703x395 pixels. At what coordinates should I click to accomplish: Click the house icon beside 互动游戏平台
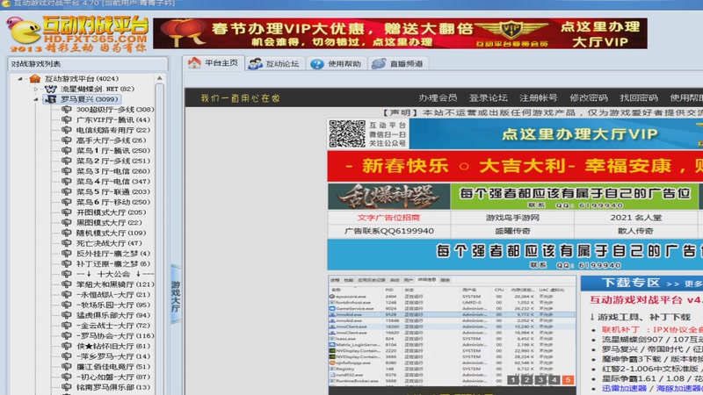35,79
